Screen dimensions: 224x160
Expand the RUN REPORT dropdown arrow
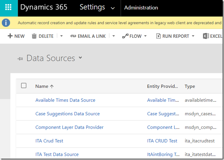(193, 36)
